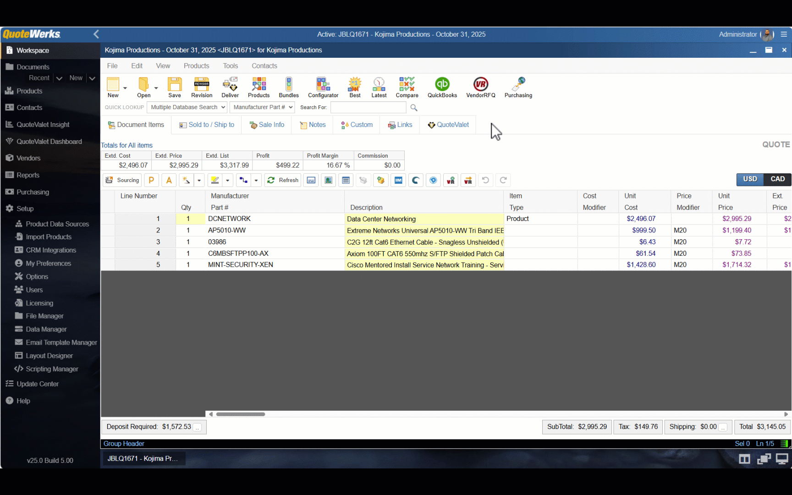Toggle USD currency display
Screen dimensions: 792x495
point(750,179)
